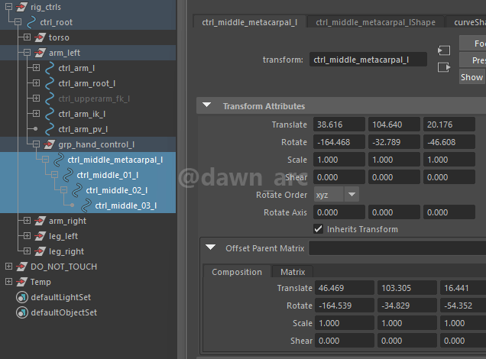Expand the torso group

[x=27, y=37]
